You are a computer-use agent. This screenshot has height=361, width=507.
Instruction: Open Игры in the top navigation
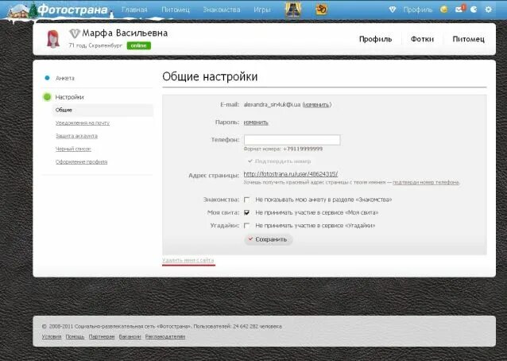[262, 10]
